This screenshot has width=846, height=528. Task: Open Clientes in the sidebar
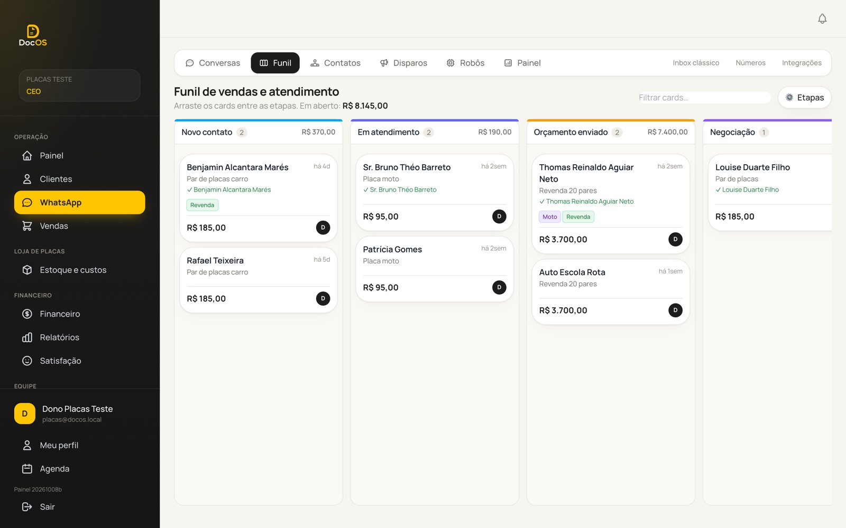click(79, 179)
